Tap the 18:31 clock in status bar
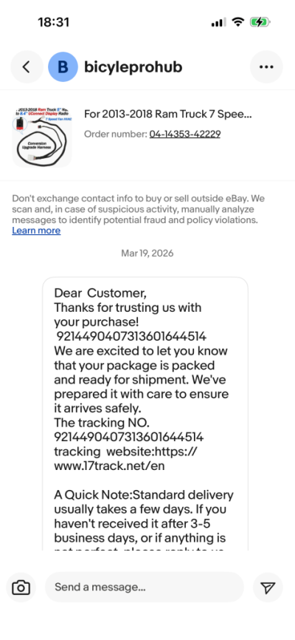The image size is (295, 640). click(53, 22)
